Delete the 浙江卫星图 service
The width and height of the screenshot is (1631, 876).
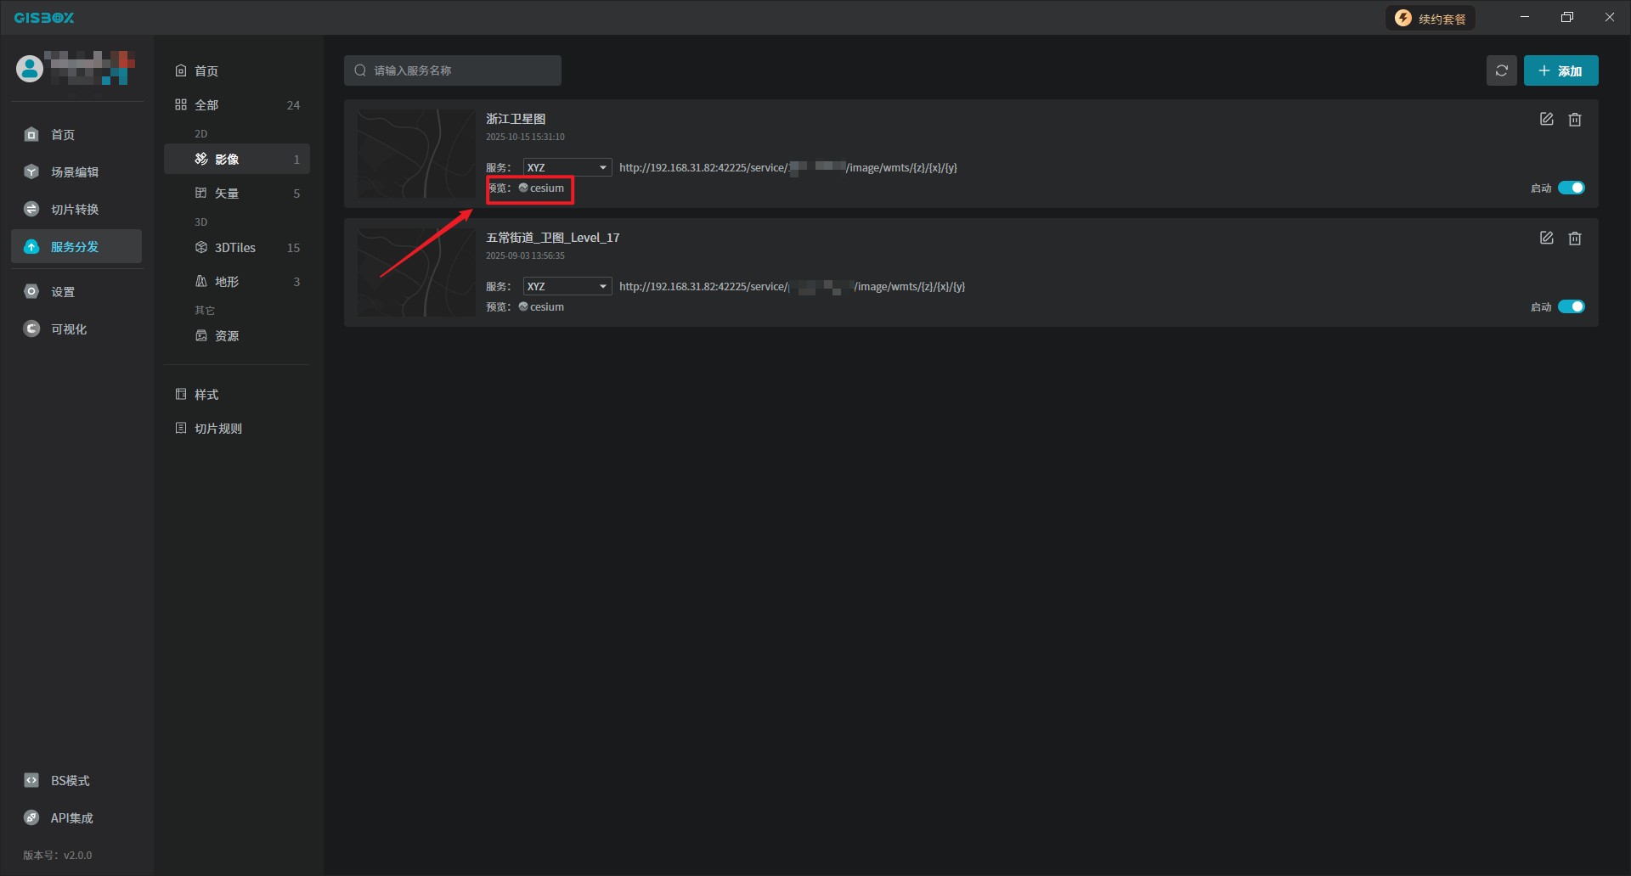tap(1574, 120)
